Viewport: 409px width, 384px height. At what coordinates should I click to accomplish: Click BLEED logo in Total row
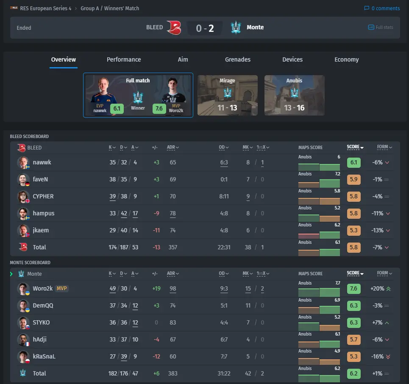click(23, 247)
